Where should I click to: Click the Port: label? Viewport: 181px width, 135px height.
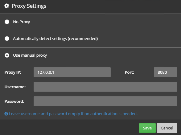[x=130, y=72]
